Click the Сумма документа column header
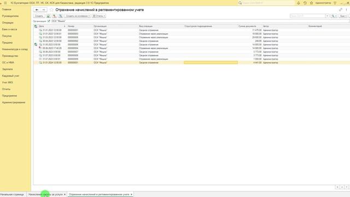Viewport: 350px width, 197px height. point(247,26)
